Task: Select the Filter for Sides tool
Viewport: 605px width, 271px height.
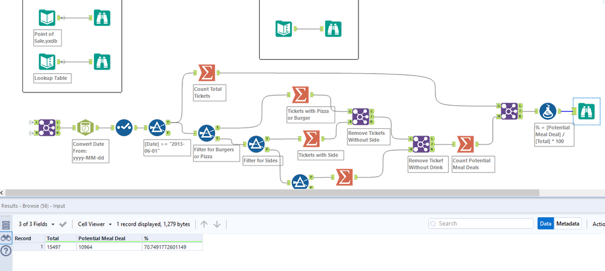Action: pos(256,144)
